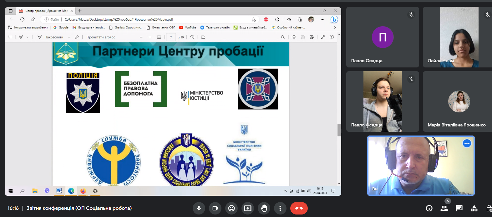Click the red leave call button
This screenshot has height=217, width=492.
click(x=299, y=208)
